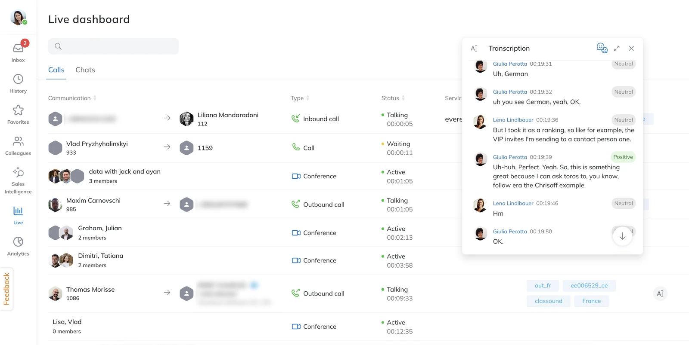Click Giulia Perotta name at 00:19:31

click(510, 64)
